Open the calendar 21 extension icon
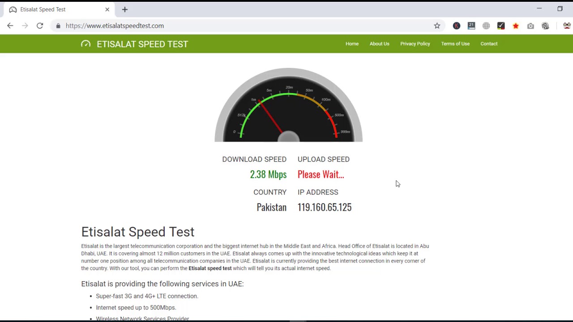Image resolution: width=573 pixels, height=322 pixels. [471, 26]
